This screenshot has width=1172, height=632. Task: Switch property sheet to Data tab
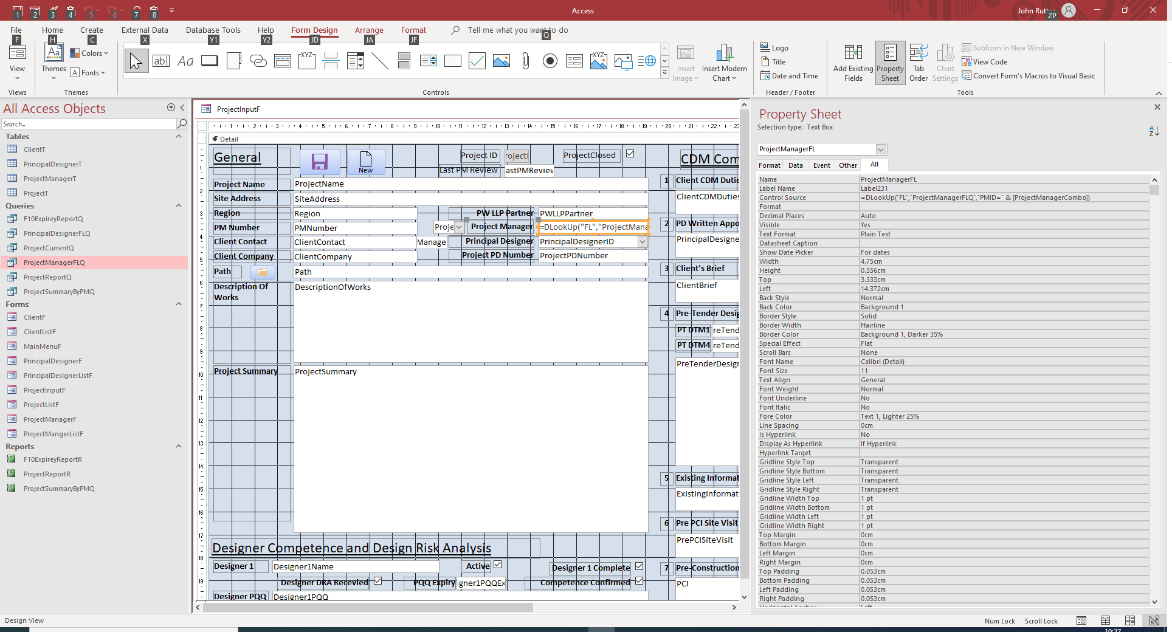click(796, 165)
